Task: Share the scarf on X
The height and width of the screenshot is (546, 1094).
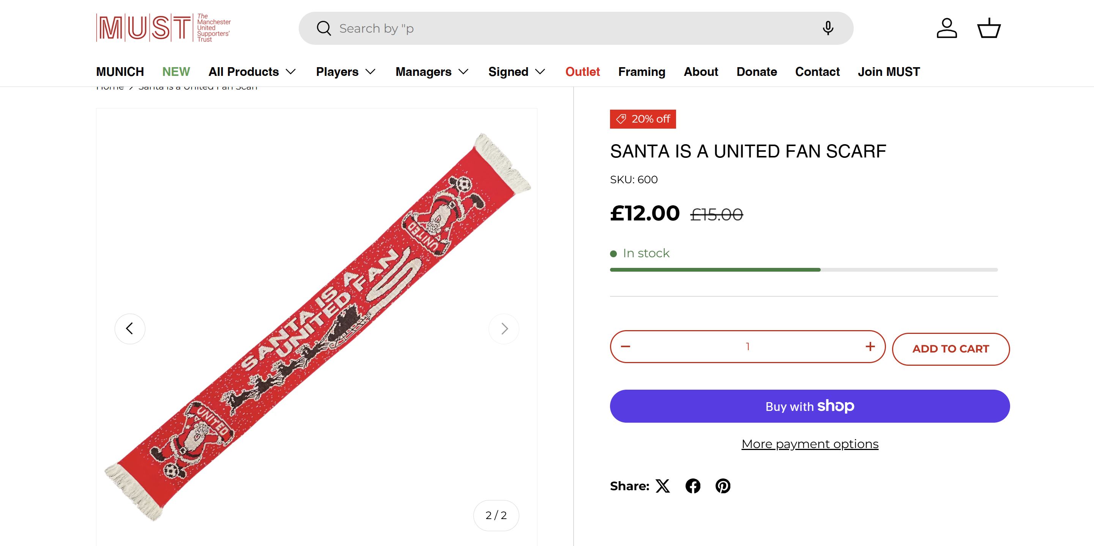Action: 662,486
